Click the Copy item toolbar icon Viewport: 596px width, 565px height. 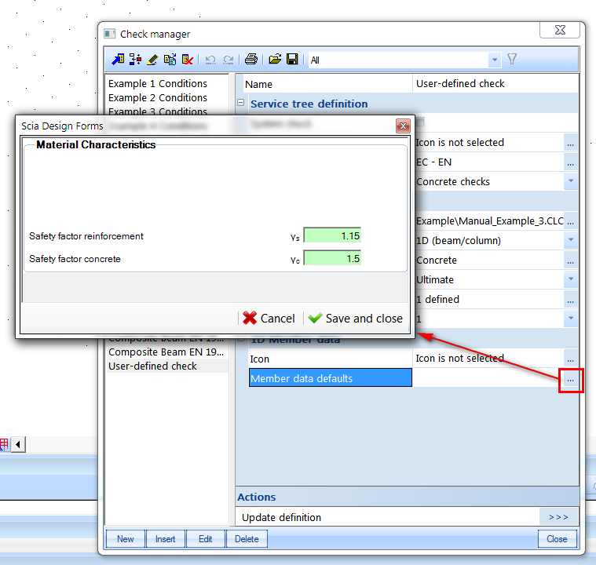170,60
